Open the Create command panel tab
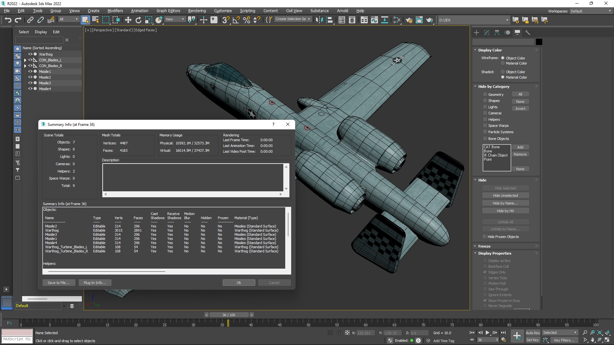 click(x=476, y=33)
